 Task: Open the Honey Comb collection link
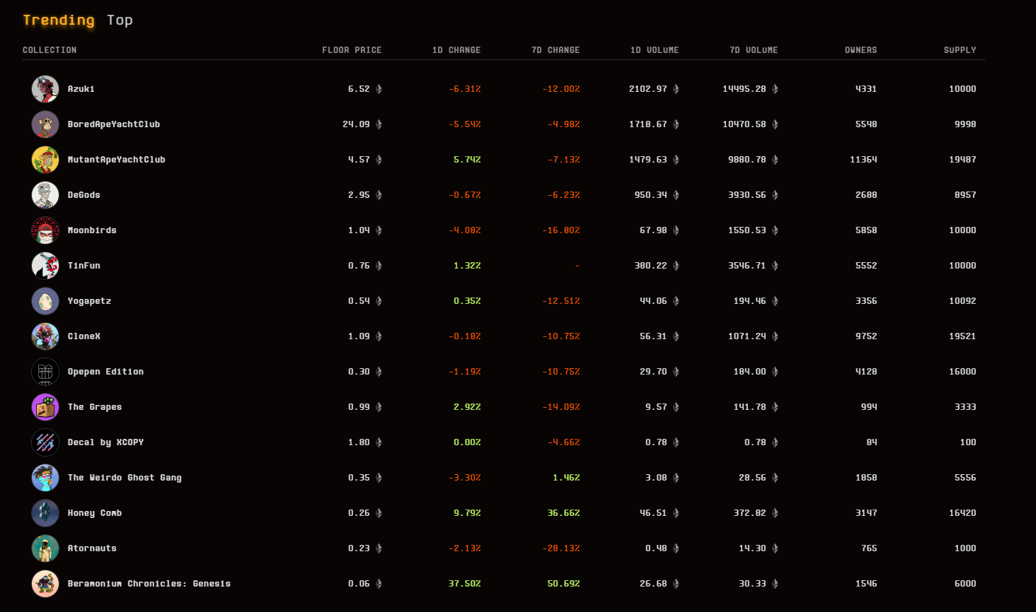click(95, 513)
